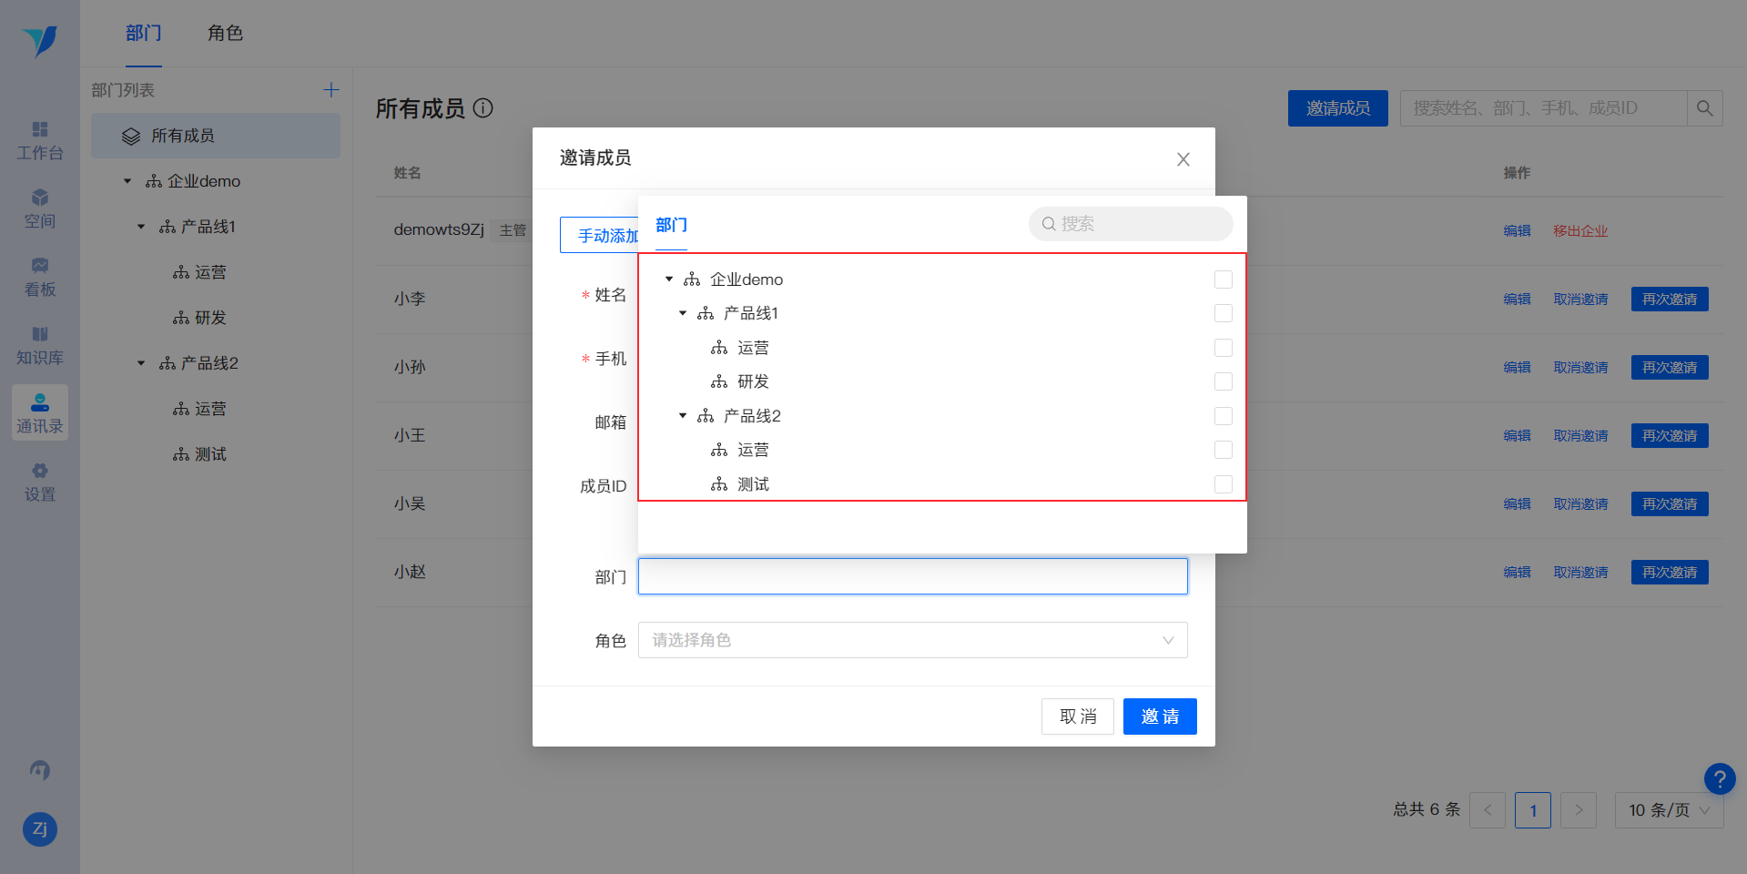Click the plus icon to add department
Image resolution: width=1747 pixels, height=874 pixels.
pos(331,89)
